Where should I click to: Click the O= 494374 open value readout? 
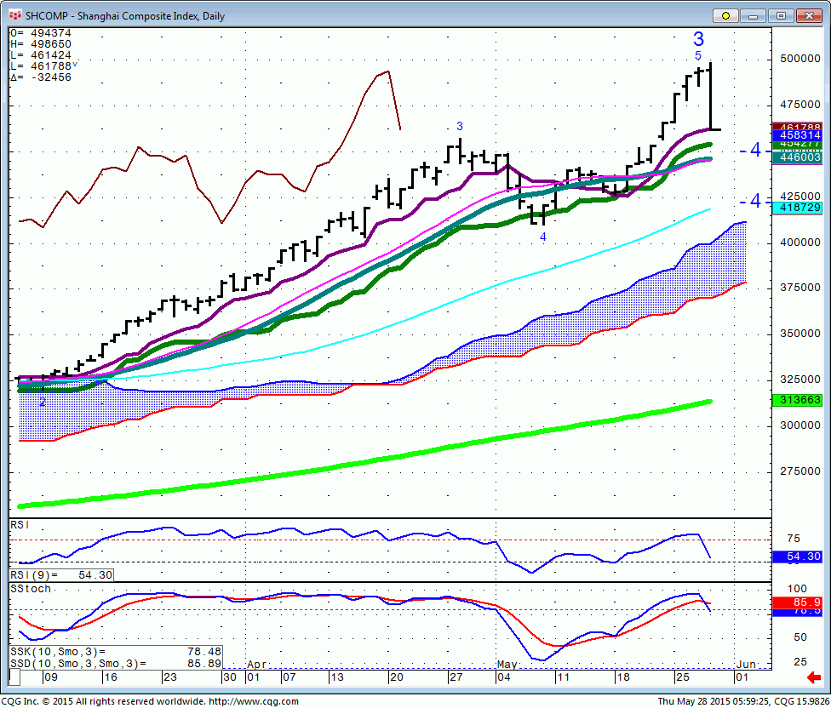(x=41, y=33)
